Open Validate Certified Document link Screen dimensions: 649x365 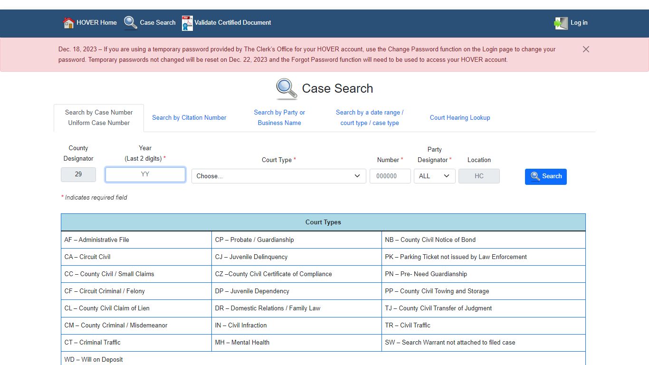click(x=233, y=22)
